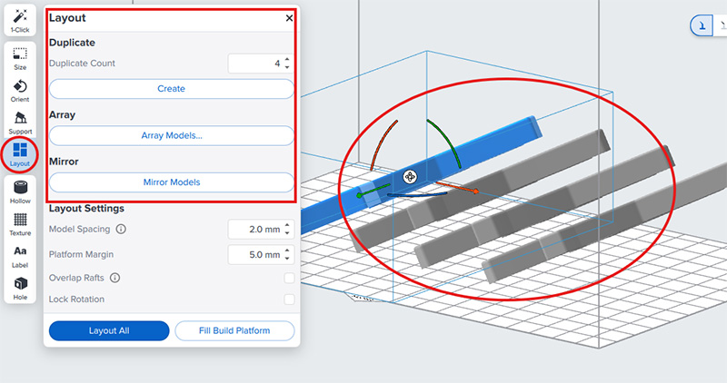This screenshot has height=383, width=727.
Task: Increase Model Spacing value
Action: (287, 226)
